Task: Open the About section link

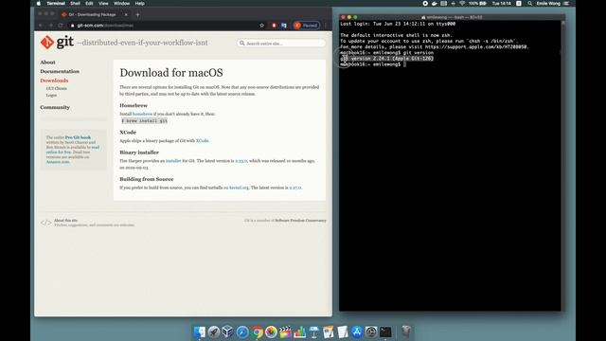Action: tap(47, 63)
